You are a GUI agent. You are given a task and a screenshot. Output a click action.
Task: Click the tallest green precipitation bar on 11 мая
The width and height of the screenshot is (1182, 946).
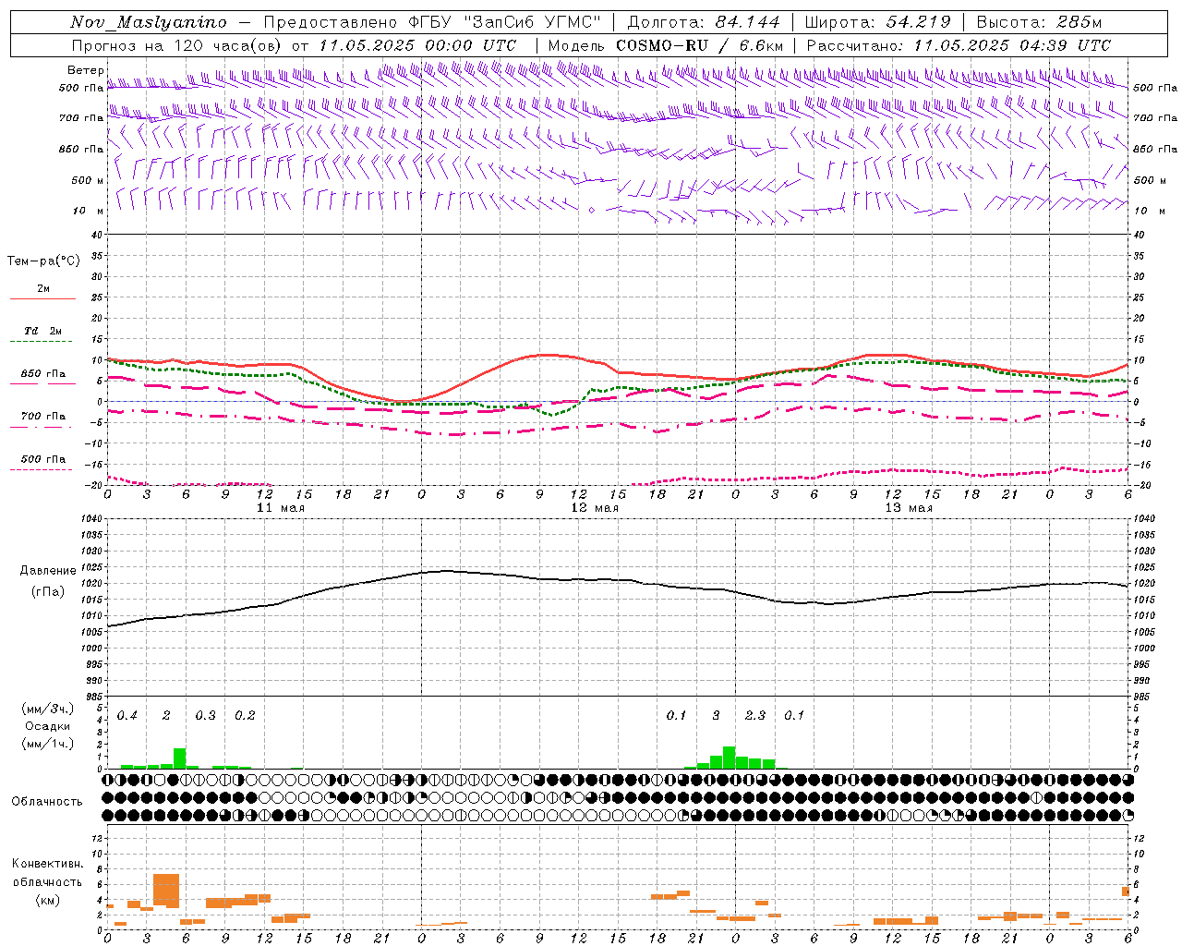[180, 758]
